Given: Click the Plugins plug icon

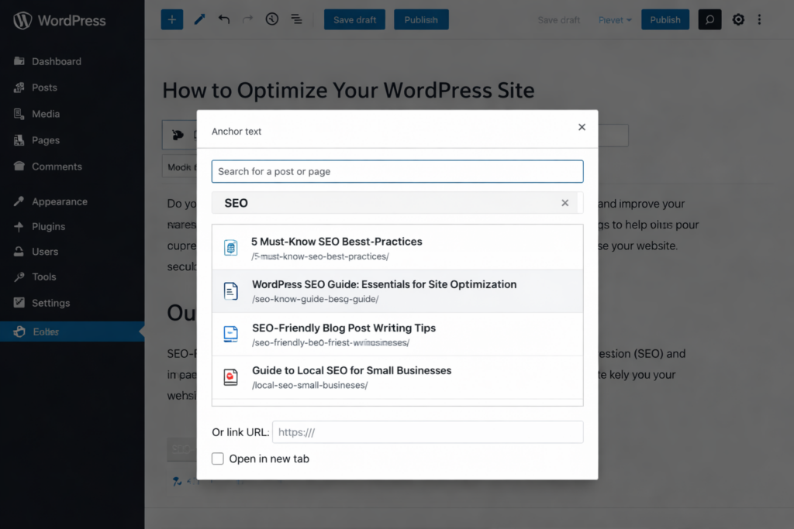Looking at the screenshot, I should point(19,227).
